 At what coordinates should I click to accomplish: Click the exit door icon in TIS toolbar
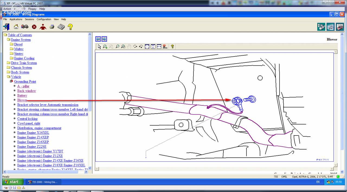pos(6,27)
